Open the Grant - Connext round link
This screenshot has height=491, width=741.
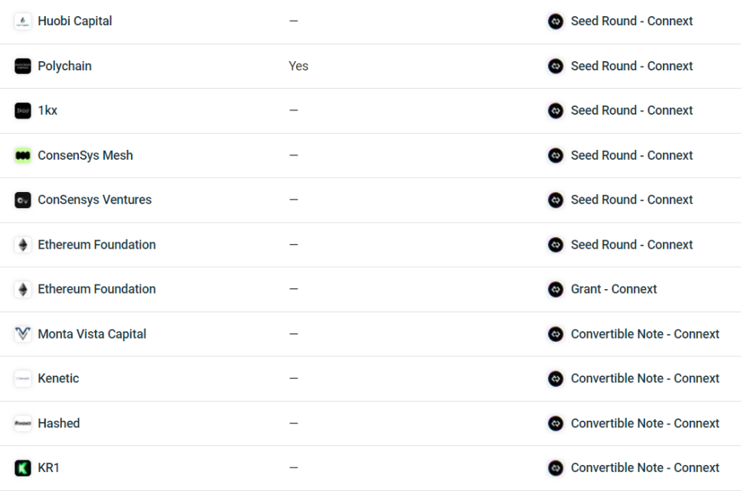pos(614,289)
